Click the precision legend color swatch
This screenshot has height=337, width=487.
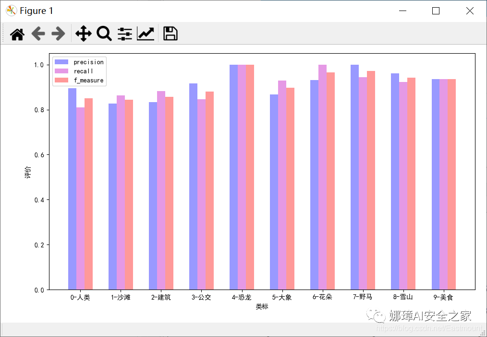(x=61, y=62)
